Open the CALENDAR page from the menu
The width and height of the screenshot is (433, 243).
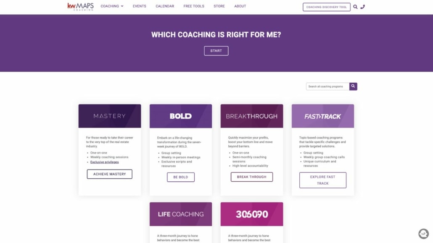click(x=165, y=6)
